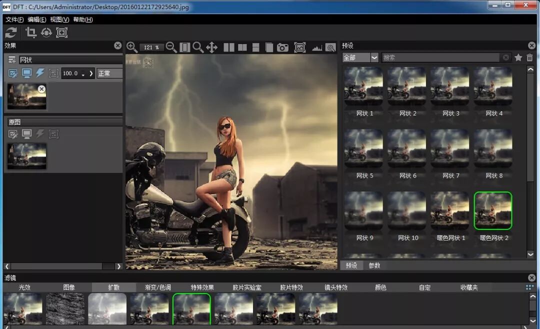Select the 胶片实验室 filter category
The width and height of the screenshot is (540, 329).
click(247, 287)
